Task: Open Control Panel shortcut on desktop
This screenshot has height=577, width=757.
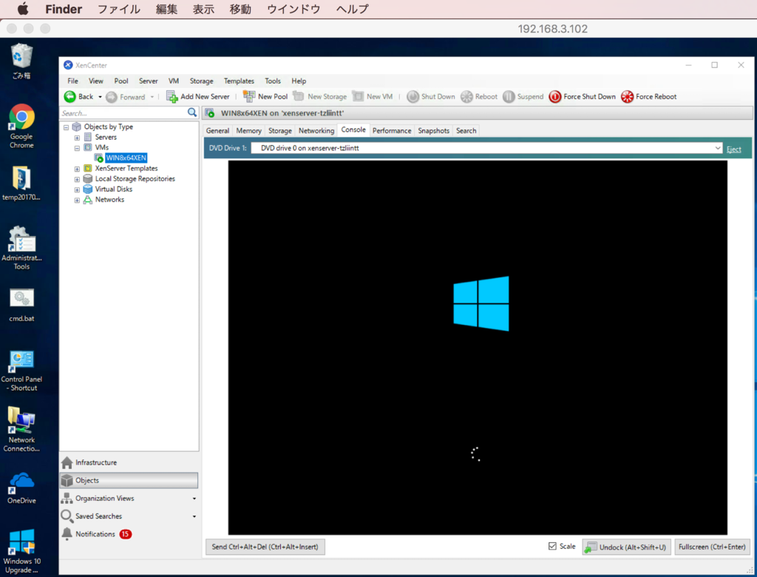Action: 21,371
